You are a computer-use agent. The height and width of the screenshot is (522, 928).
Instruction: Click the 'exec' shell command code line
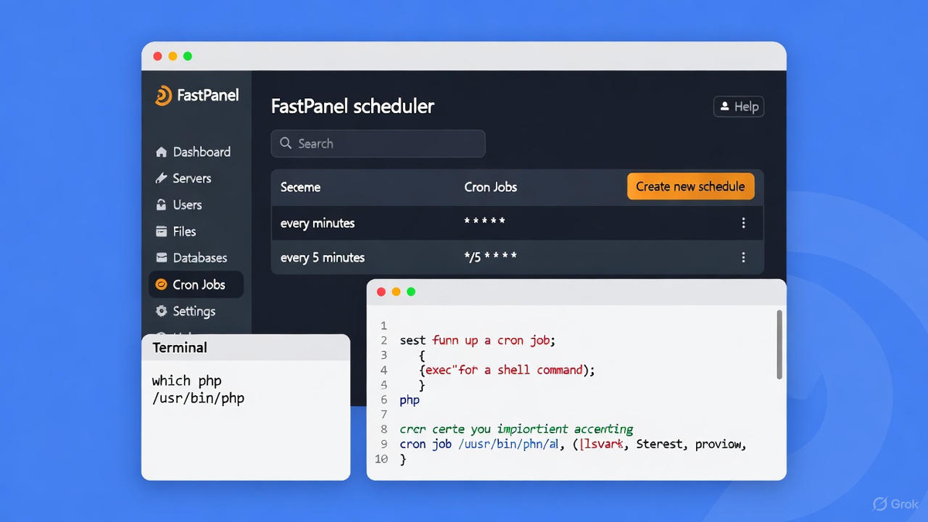pyautogui.click(x=507, y=370)
